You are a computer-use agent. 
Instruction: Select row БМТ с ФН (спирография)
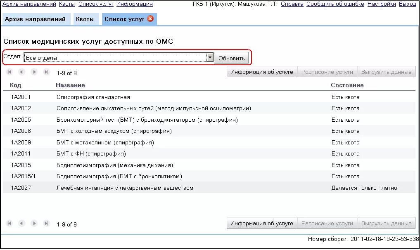pyautogui.click(x=209, y=153)
